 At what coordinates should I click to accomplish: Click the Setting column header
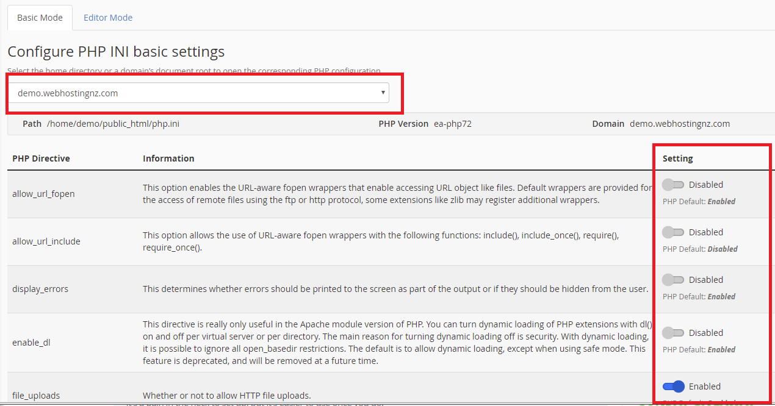tap(677, 158)
